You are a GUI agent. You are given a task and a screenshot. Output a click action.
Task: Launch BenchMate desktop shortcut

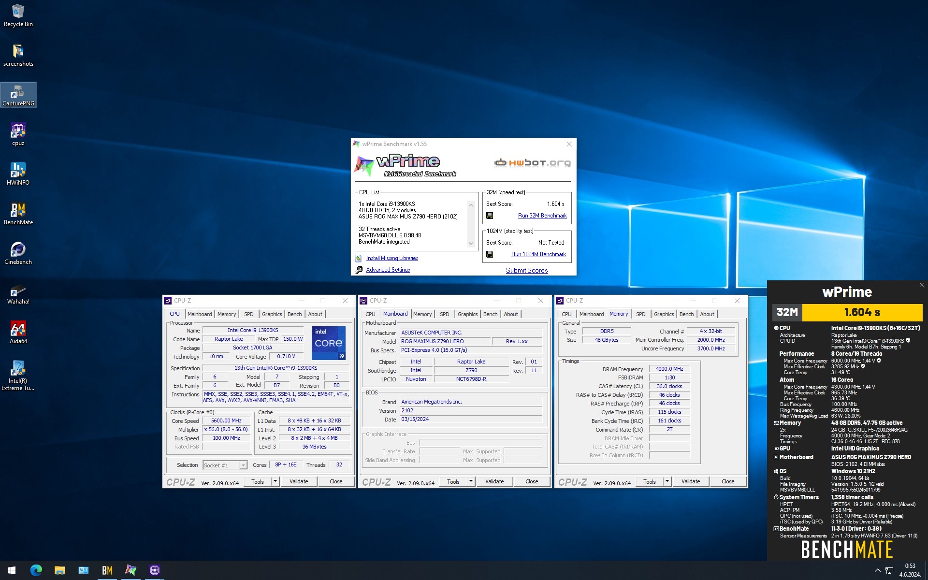click(x=18, y=214)
